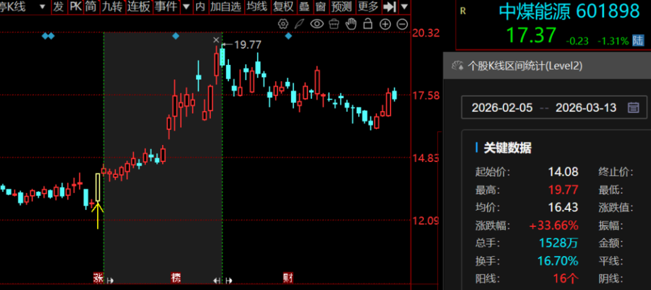
Task: Click the 窗 window button
Action: [321, 7]
